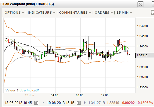Viewport: 154px width, 107px height.
Task: Change the 15 MIN timeframe dropdown
Action: tap(124, 13)
